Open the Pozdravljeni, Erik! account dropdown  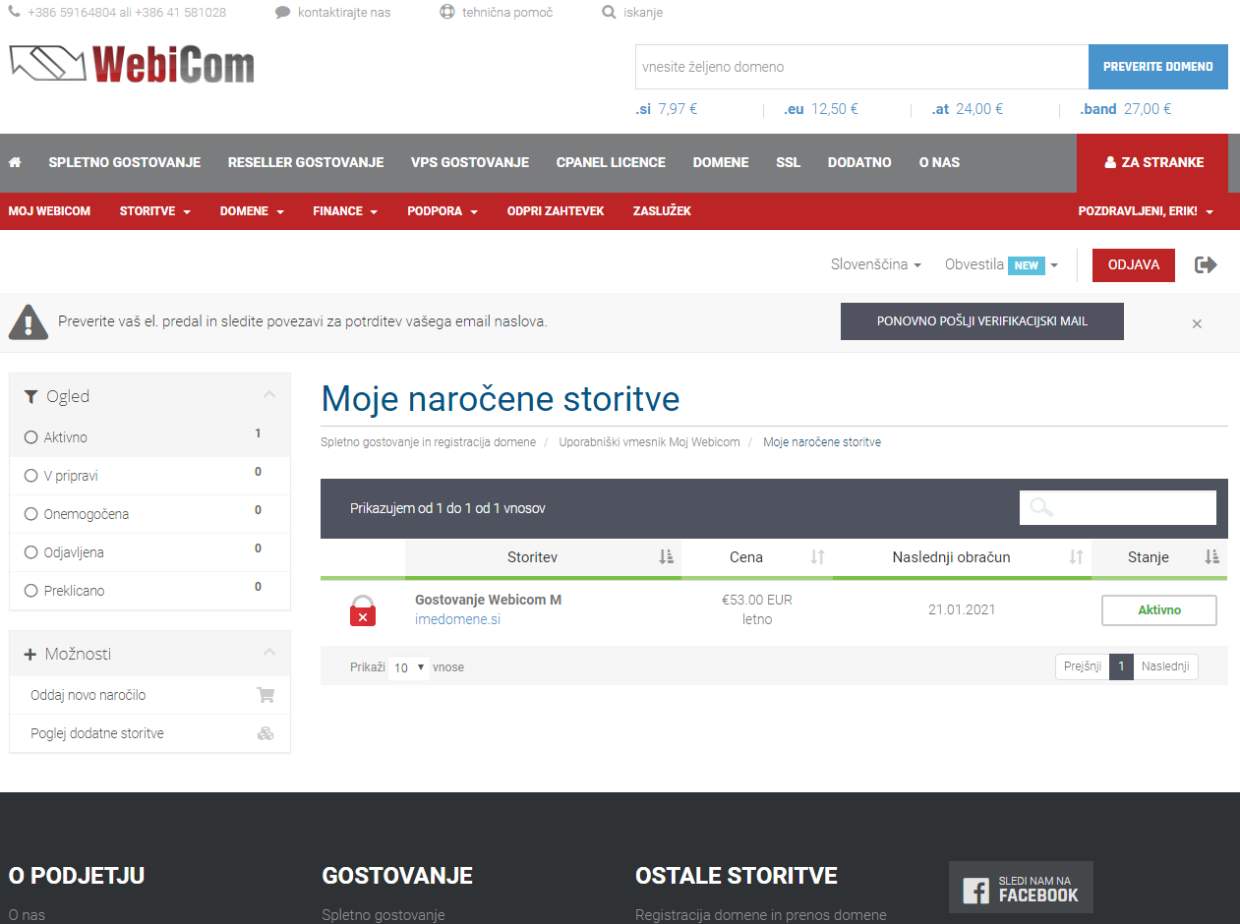point(1146,211)
